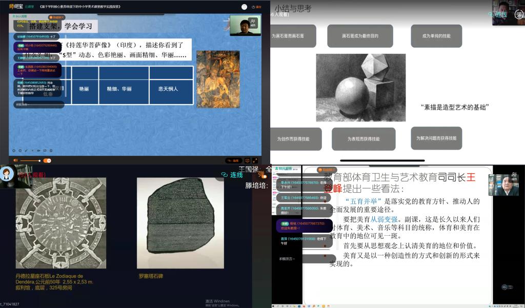Open the purple chat message from 朱圆圆
Viewport: 525px width, 308px height.
[x=37, y=70]
